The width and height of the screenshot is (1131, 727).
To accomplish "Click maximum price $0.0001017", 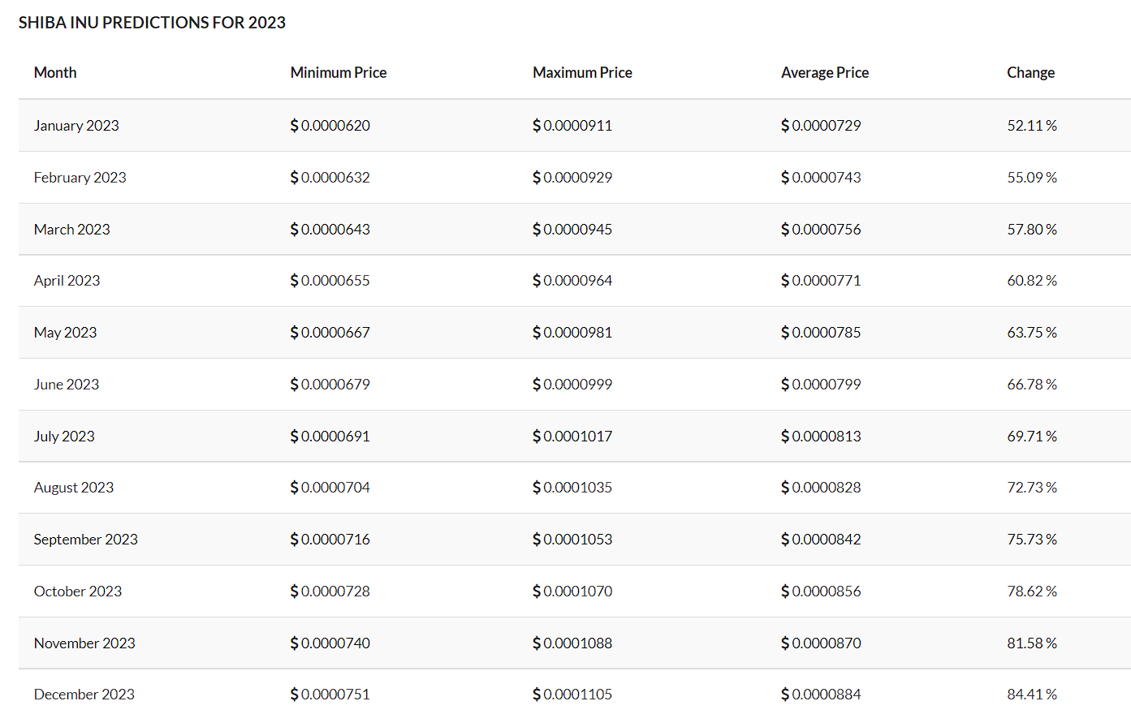I will click(572, 436).
